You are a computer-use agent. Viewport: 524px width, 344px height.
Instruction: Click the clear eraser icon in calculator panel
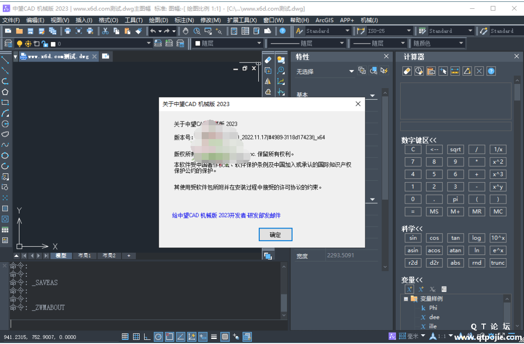coord(407,71)
